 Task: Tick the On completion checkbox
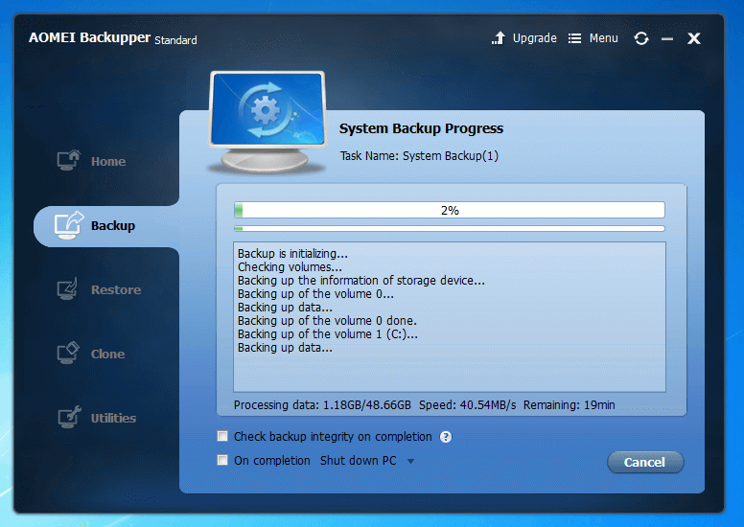[x=222, y=461]
